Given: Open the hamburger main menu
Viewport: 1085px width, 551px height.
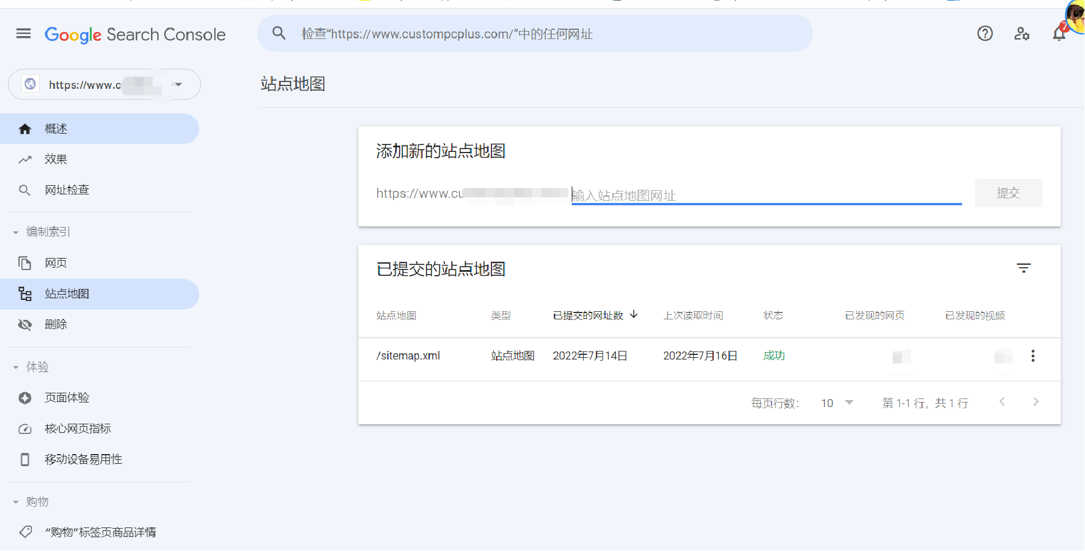Looking at the screenshot, I should (24, 34).
